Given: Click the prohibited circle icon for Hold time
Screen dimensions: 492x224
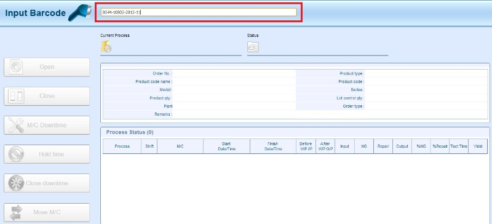Looking at the screenshot, I should (16, 154).
